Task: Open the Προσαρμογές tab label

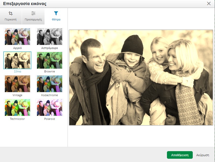Action: pos(33,19)
